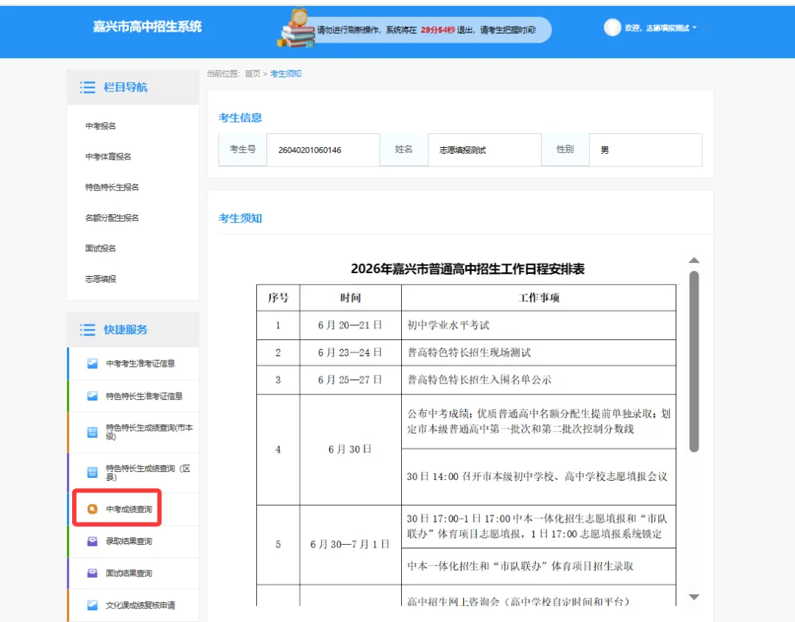Click the 时间 column header
Screen dimensions: 795x622
pos(350,298)
